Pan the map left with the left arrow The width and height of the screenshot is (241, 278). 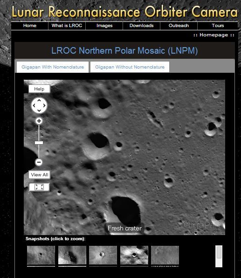(34, 105)
